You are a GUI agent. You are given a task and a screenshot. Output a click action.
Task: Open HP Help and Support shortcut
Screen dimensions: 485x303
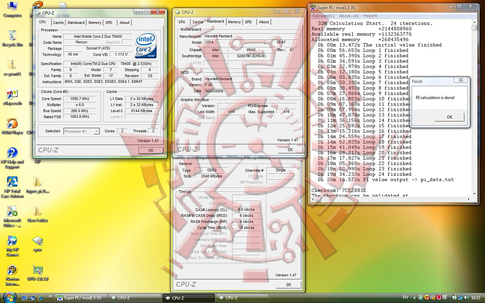point(12,158)
